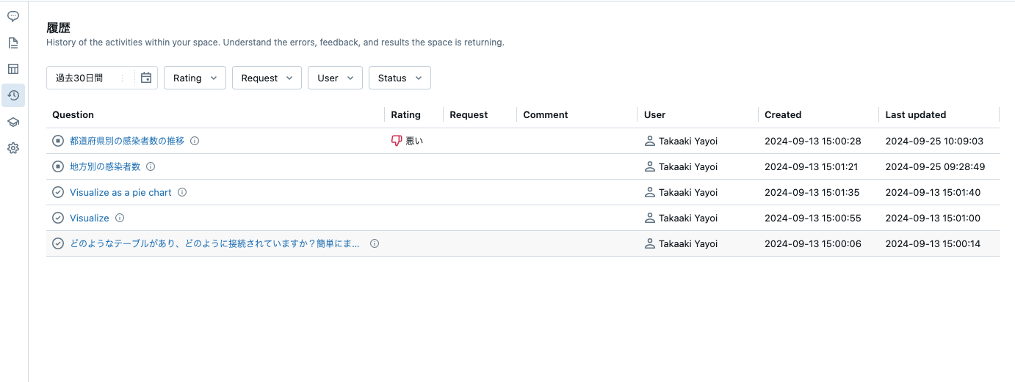Open the chat icon in sidebar
Screen dimensions: 1015x382
tap(13, 16)
